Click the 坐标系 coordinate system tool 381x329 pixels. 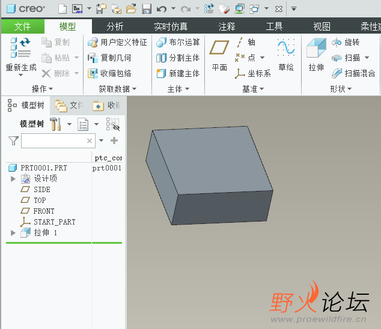pos(253,73)
